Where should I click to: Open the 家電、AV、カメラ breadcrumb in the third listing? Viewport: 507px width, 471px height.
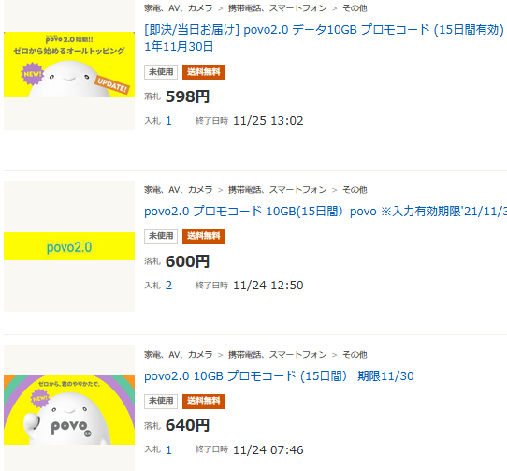point(178,355)
